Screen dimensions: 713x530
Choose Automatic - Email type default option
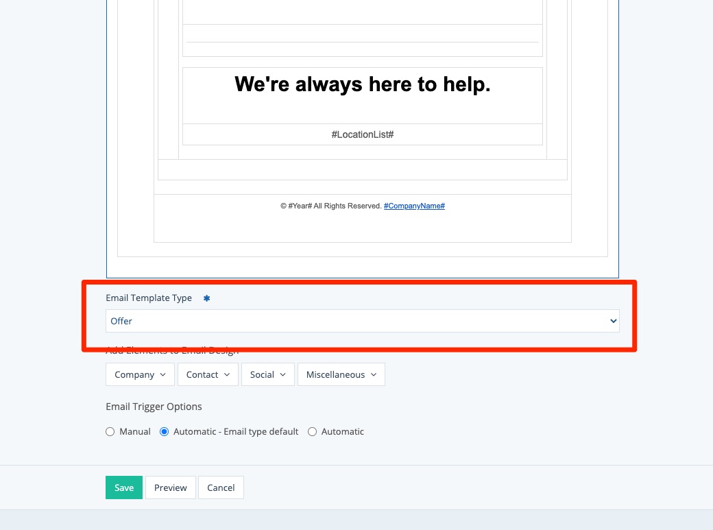tap(165, 432)
